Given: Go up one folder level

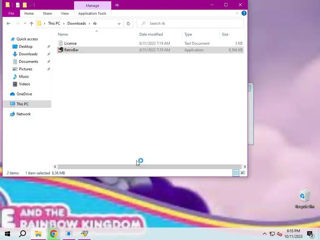Looking at the screenshot, I should (32, 23).
